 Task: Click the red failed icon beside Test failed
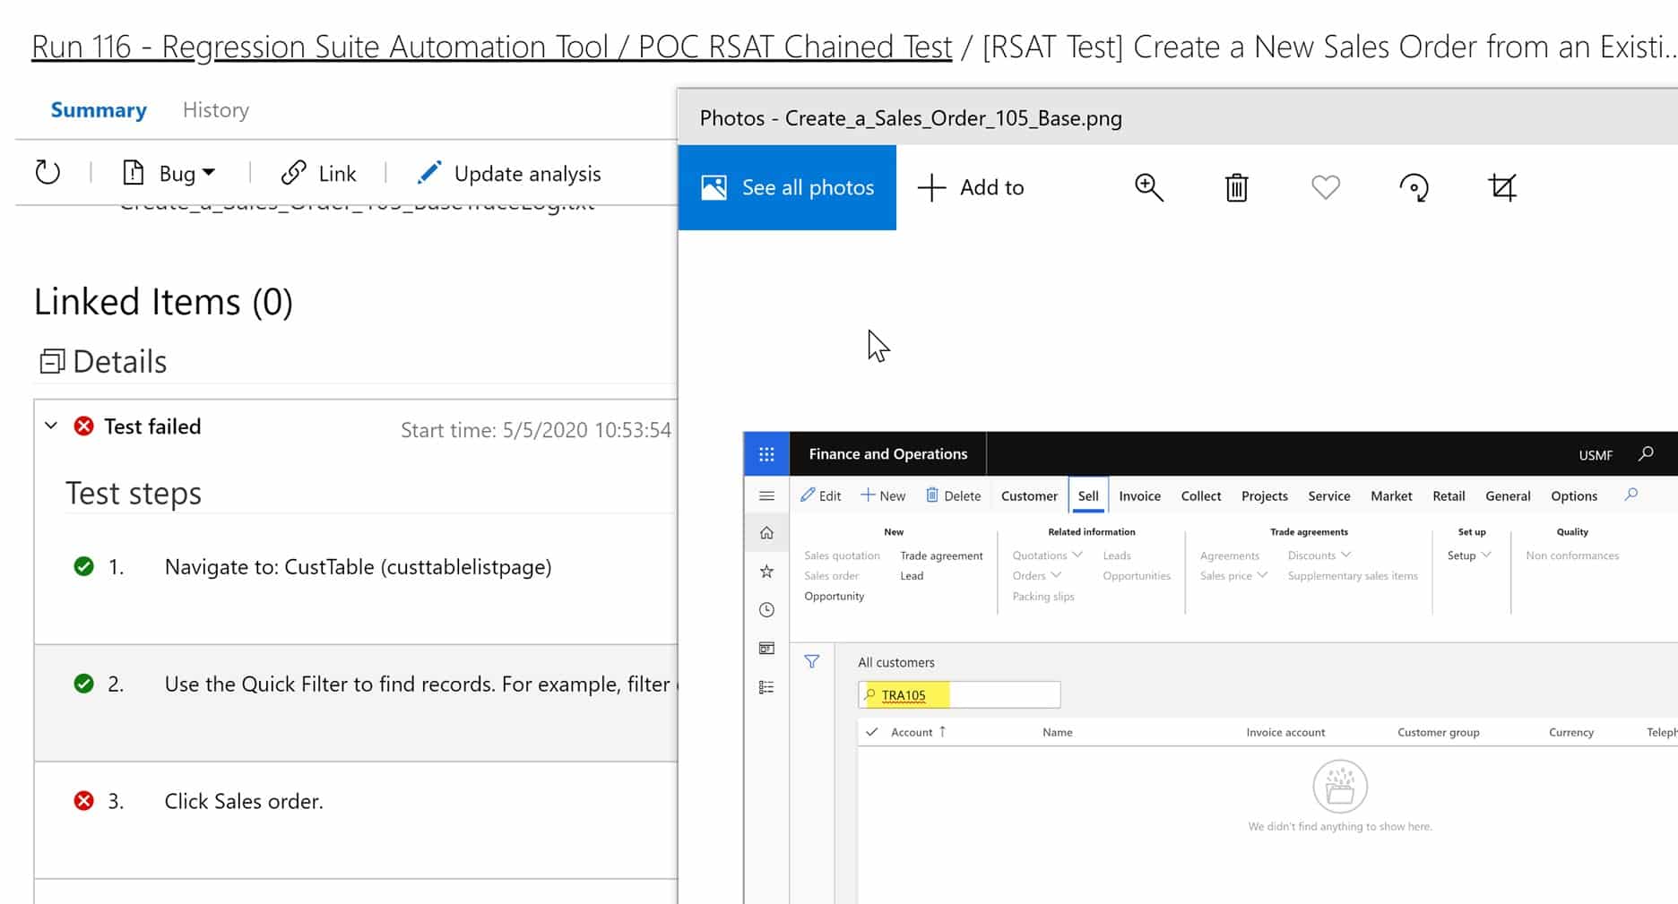[83, 426]
